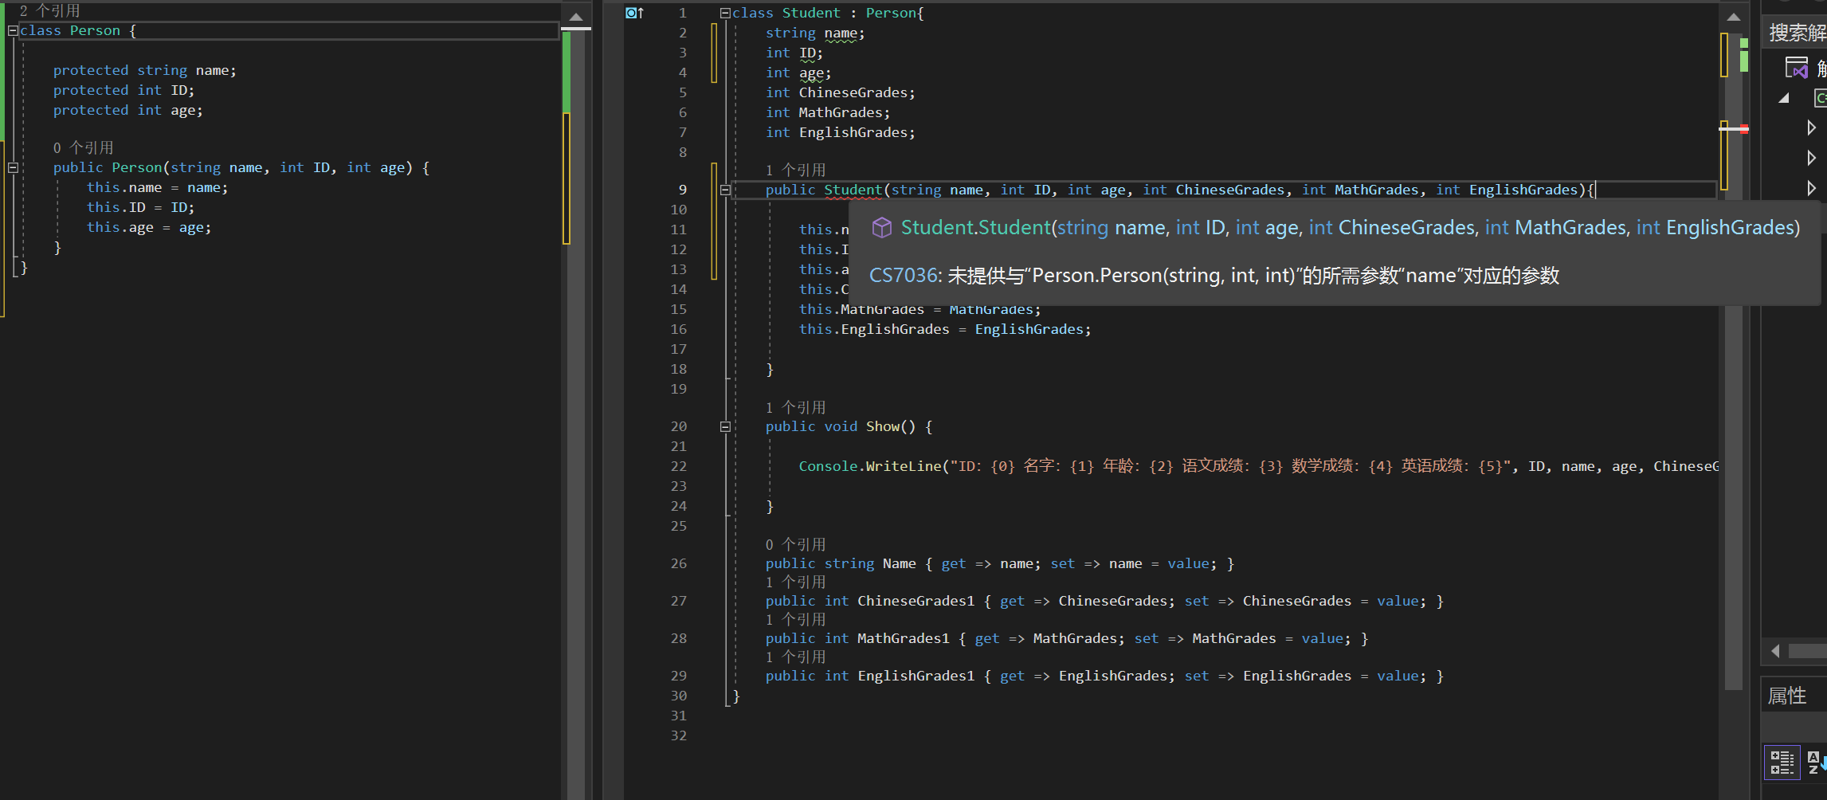Collapse the Person constructor block
Image resolution: width=1827 pixels, height=800 pixels.
coord(13,168)
